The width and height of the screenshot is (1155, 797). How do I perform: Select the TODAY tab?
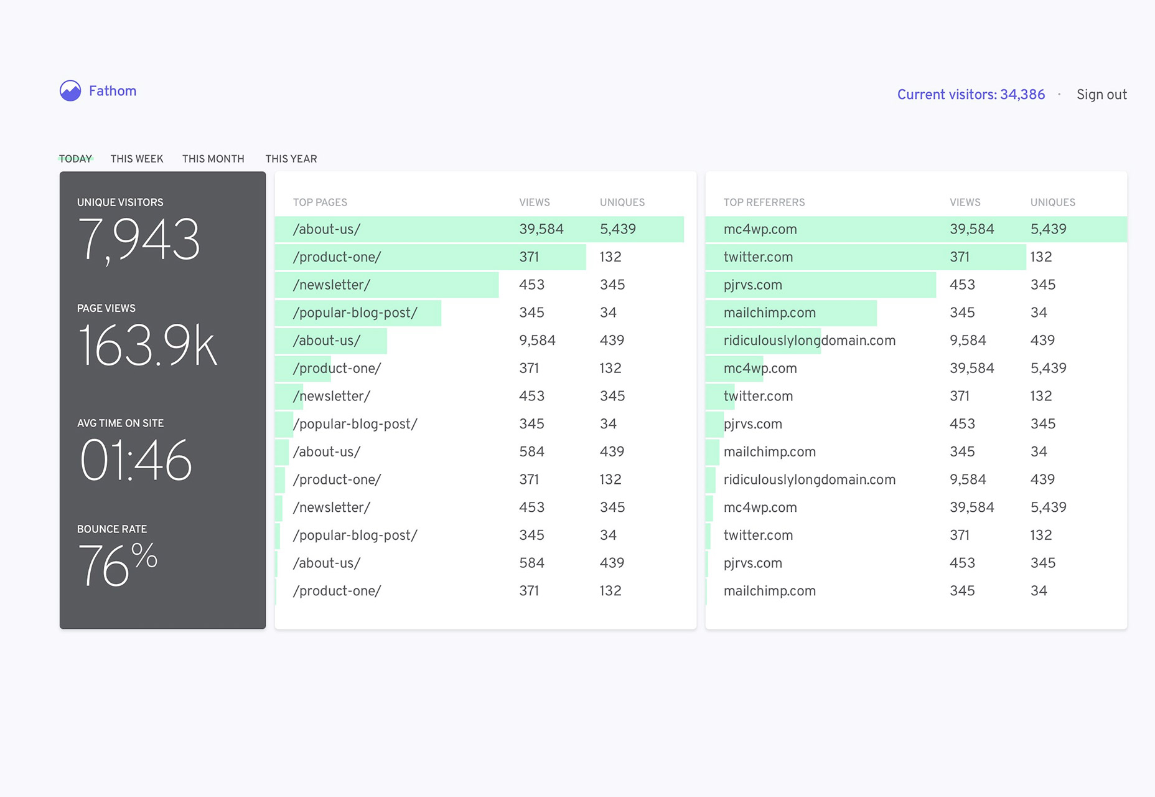click(75, 159)
